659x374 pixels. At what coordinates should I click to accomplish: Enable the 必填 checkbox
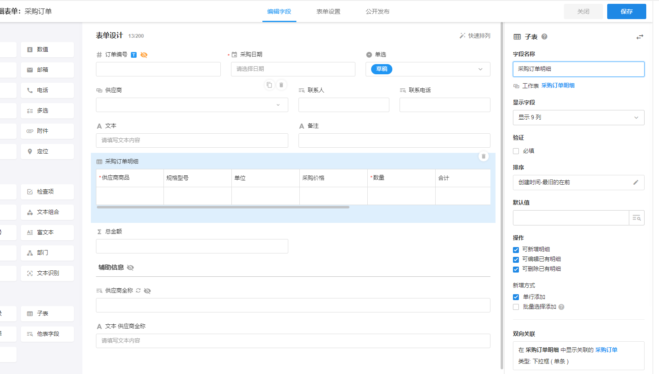(x=516, y=151)
